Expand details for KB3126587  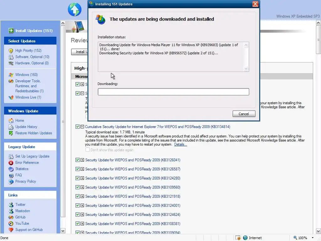pos(82,169)
